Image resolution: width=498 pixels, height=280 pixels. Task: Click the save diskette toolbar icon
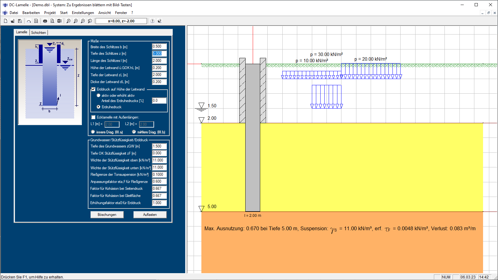click(x=20, y=21)
